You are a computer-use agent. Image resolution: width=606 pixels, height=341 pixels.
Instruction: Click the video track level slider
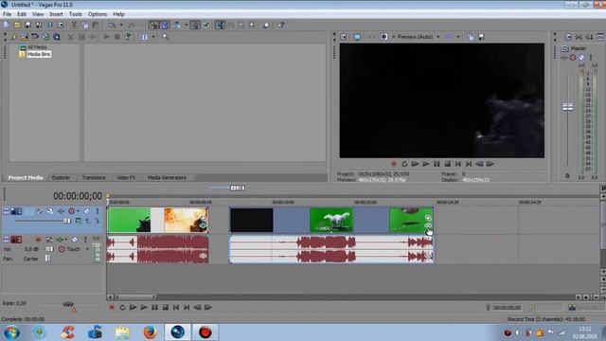[x=67, y=221]
